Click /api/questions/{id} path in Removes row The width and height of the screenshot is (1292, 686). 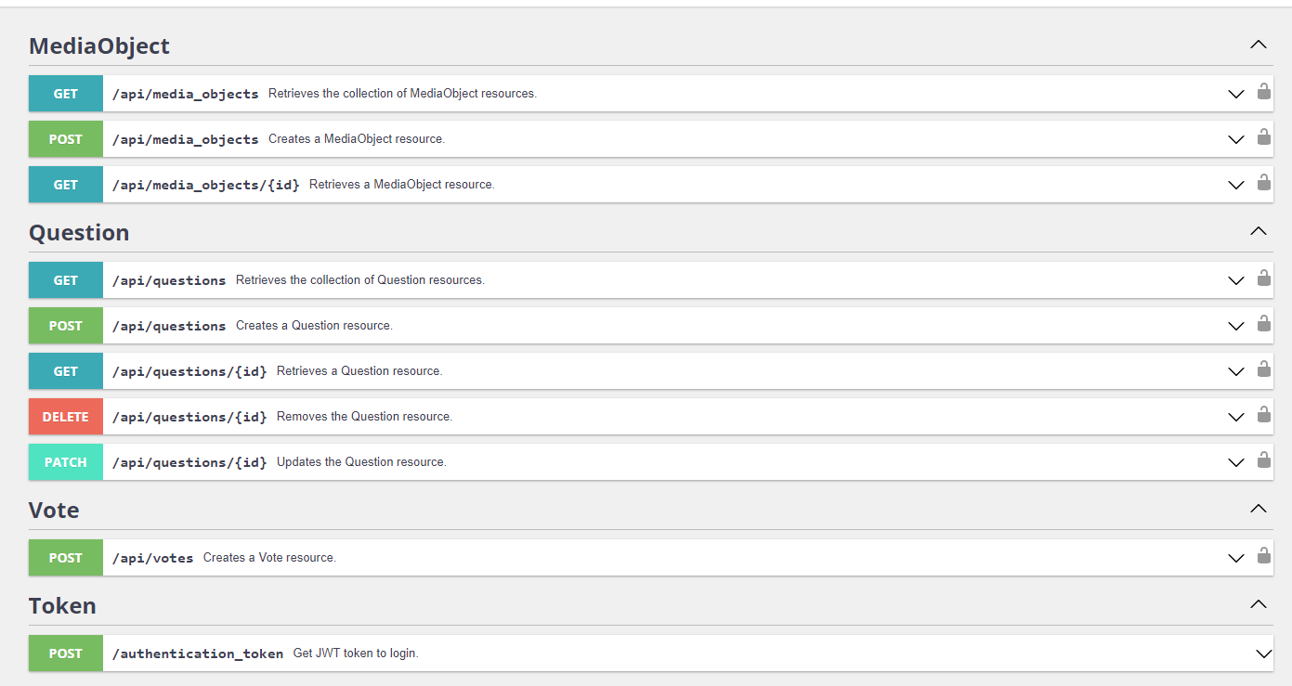[x=189, y=417]
